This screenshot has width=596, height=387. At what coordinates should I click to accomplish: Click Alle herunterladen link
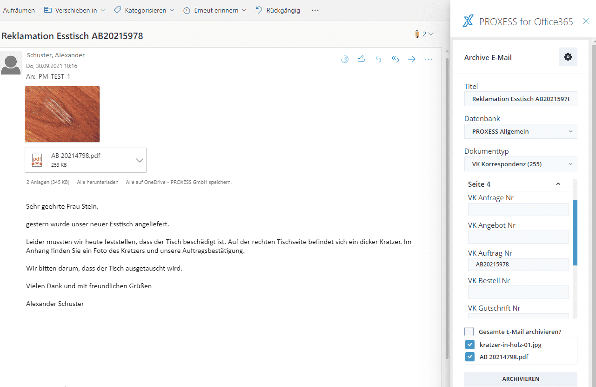click(x=97, y=182)
